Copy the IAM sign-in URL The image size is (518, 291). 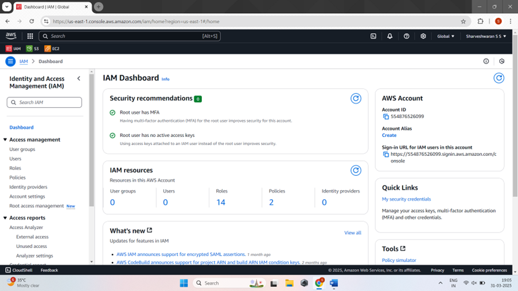(385, 154)
